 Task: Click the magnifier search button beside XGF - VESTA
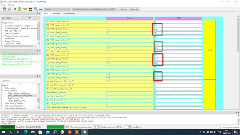tap(30, 18)
